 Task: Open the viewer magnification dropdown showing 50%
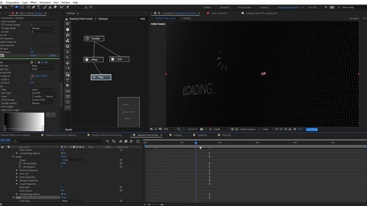pos(170,129)
